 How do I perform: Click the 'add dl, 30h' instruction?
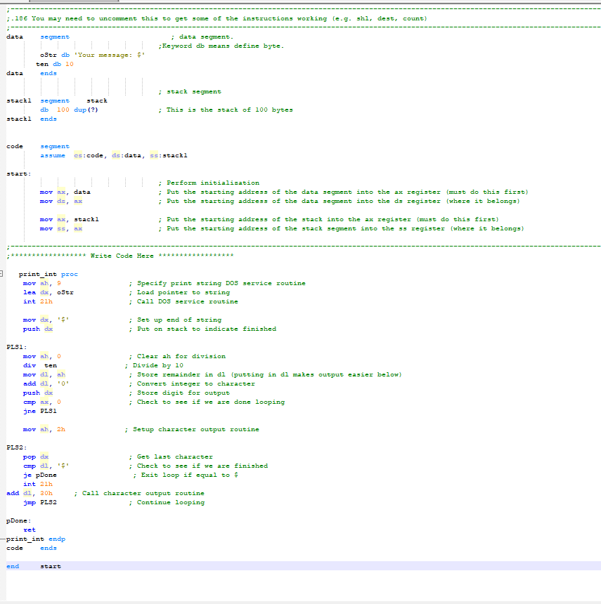pyautogui.click(x=30, y=494)
